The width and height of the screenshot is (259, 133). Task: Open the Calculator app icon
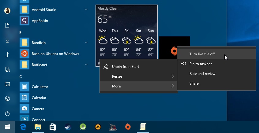coord(24,87)
